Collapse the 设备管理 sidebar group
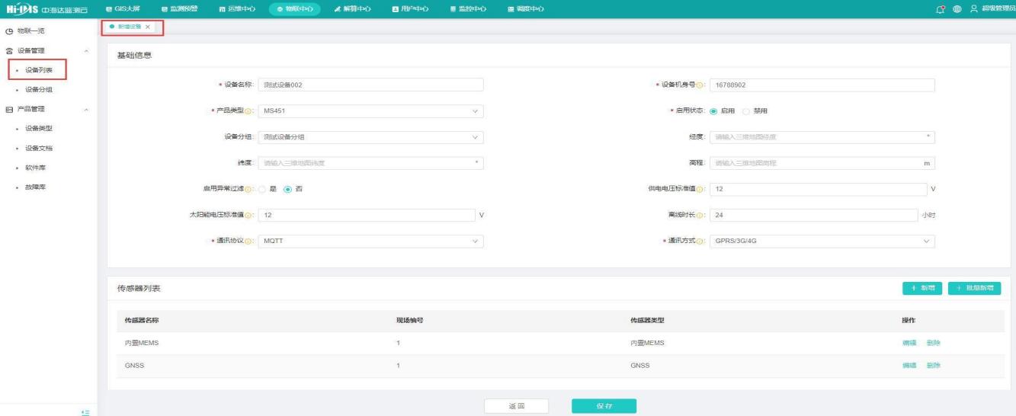This screenshot has height=416, width=1016. point(86,51)
